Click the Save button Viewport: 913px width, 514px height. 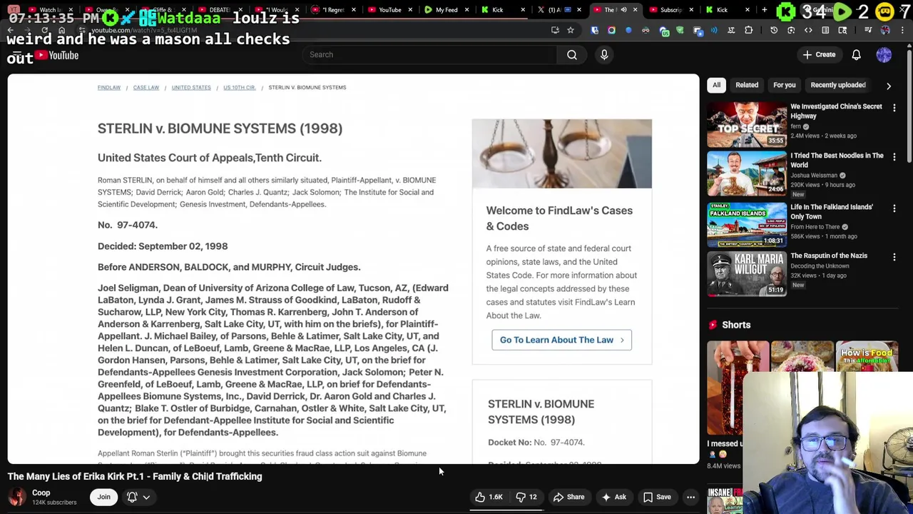657,497
